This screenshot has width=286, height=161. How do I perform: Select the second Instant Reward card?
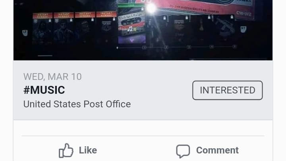(64, 29)
